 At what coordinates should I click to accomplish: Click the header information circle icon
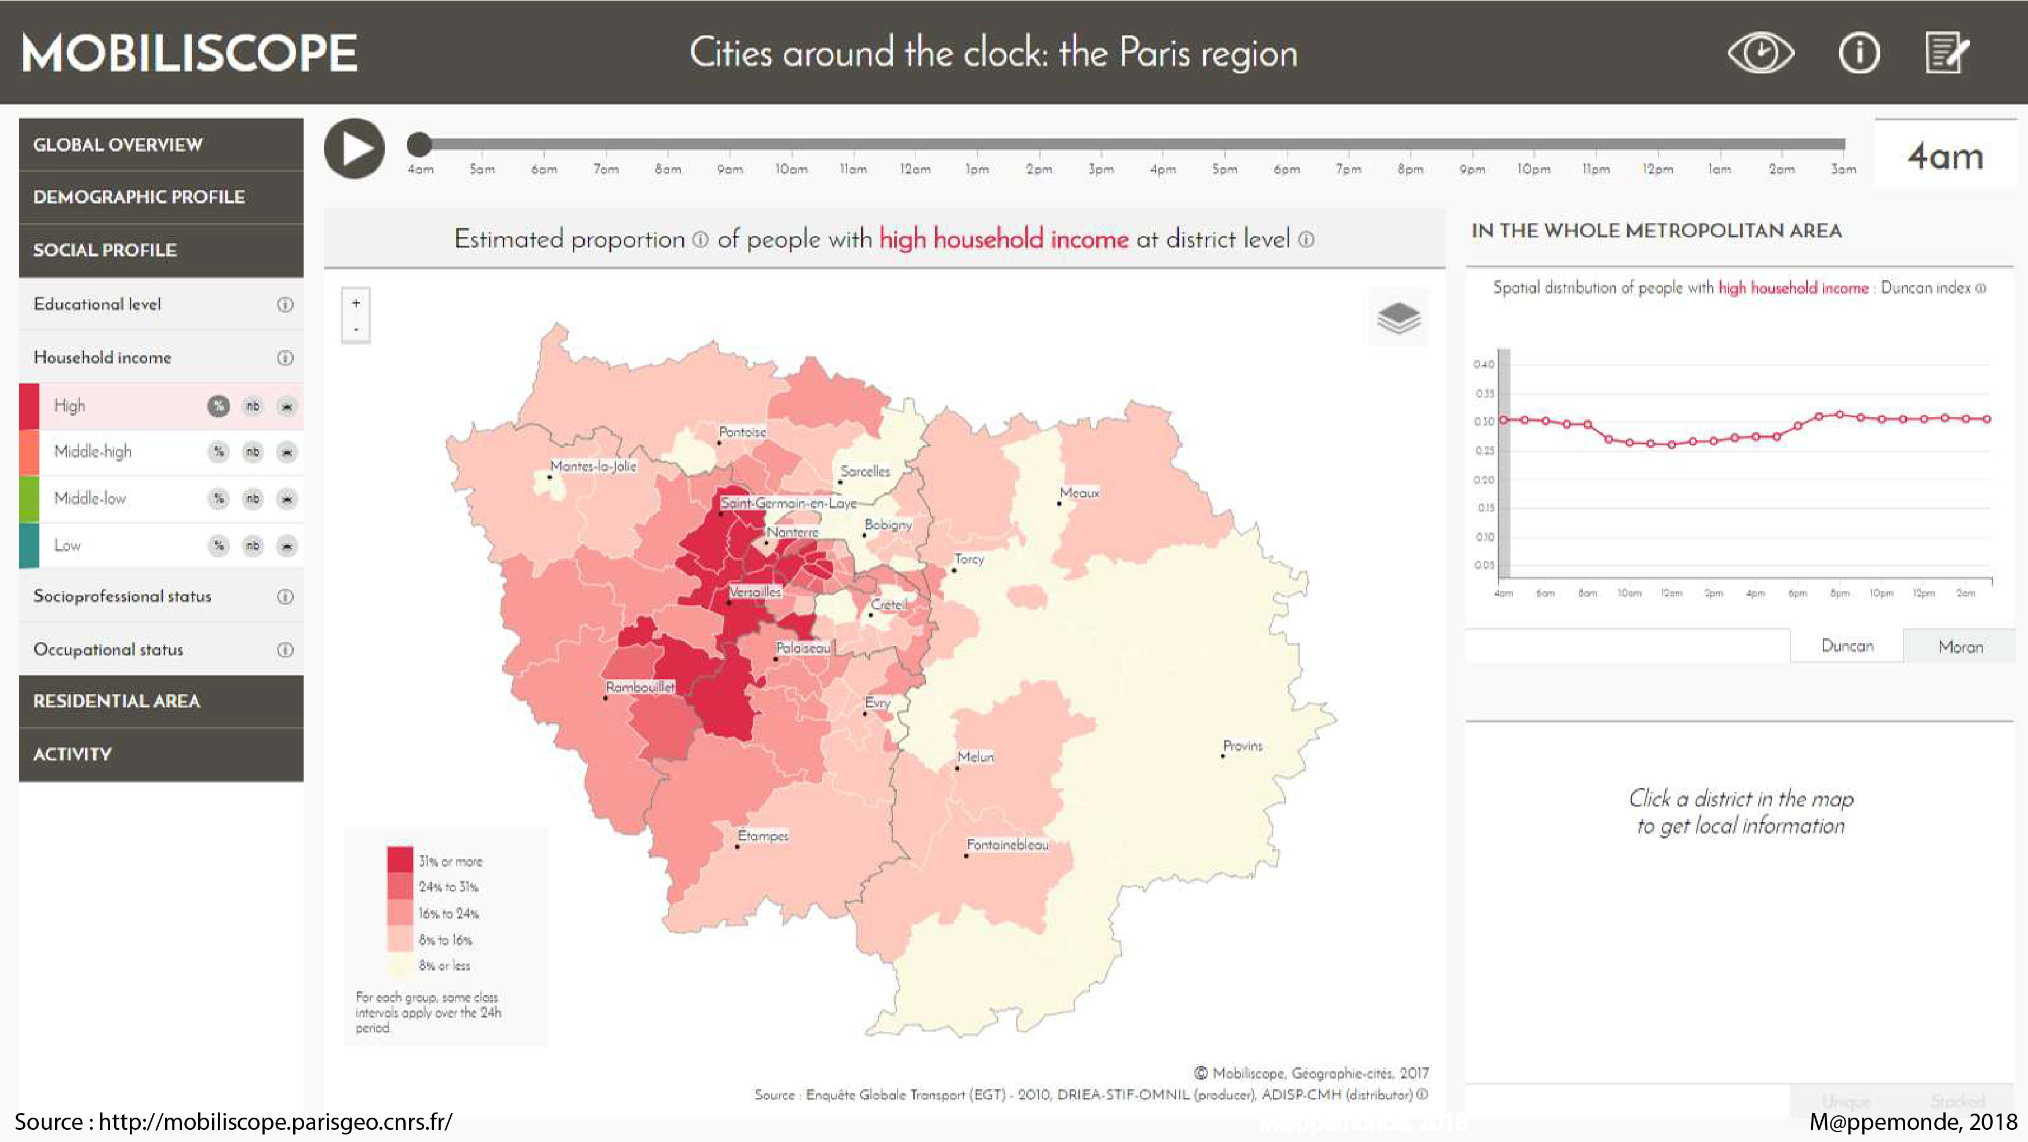pyautogui.click(x=1859, y=53)
